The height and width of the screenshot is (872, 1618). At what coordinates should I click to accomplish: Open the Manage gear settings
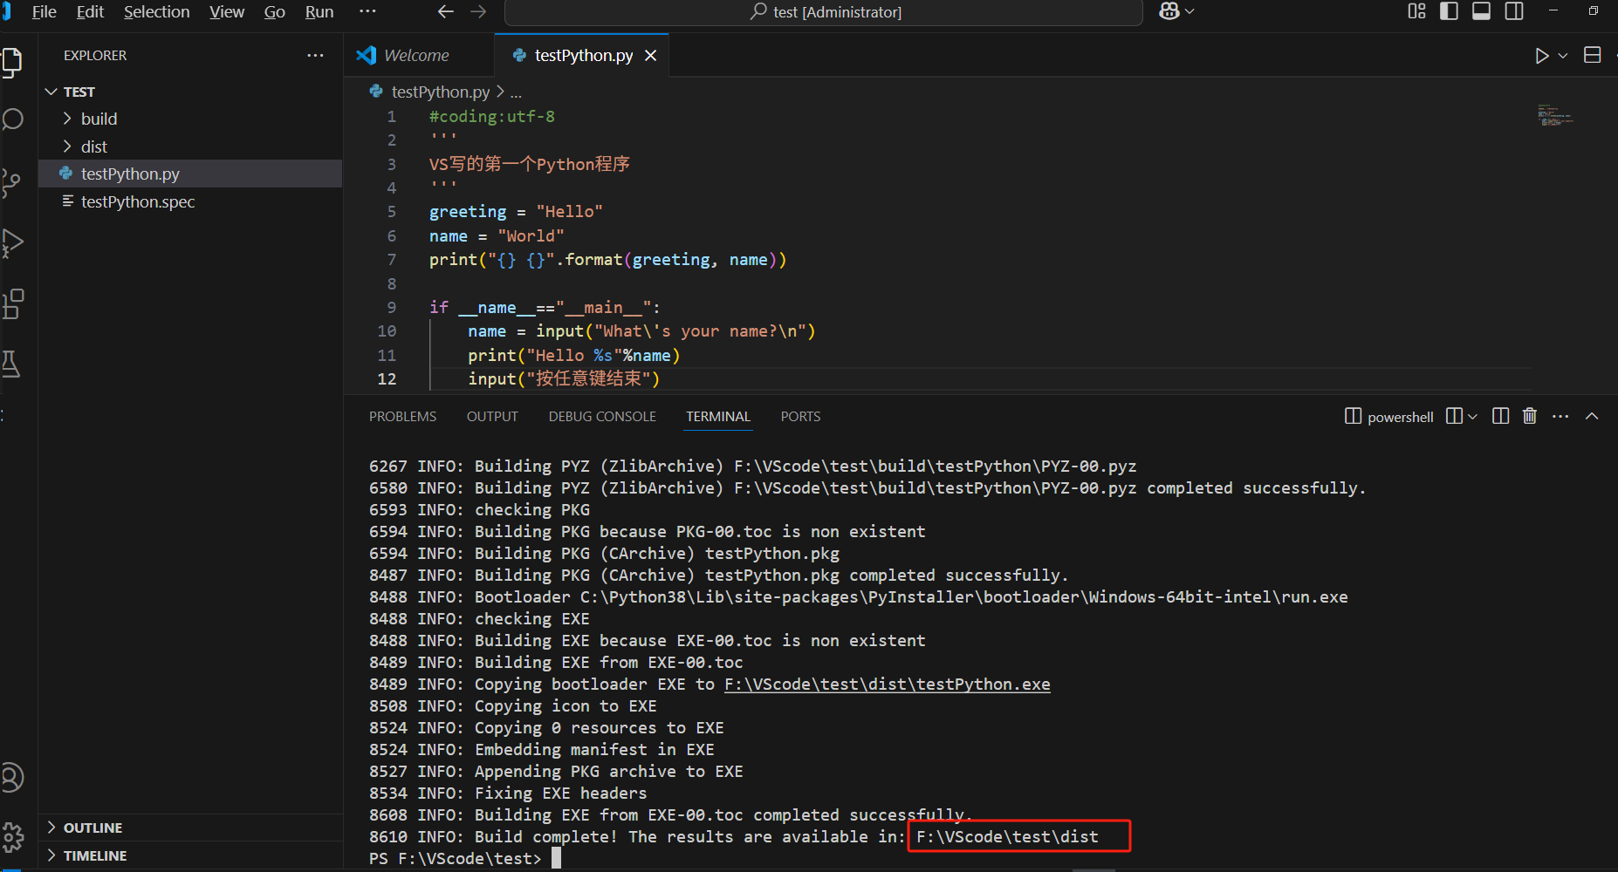coord(12,837)
